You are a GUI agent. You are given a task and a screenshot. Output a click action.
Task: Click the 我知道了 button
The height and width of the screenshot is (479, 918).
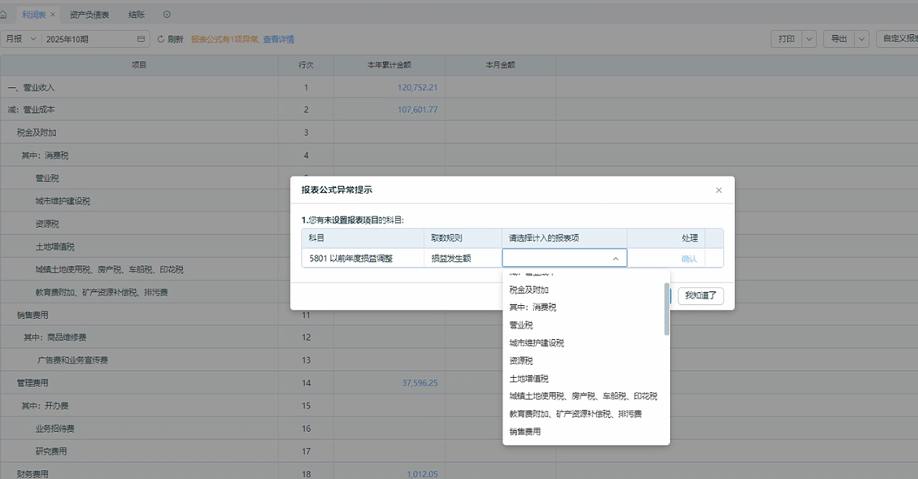pos(700,296)
